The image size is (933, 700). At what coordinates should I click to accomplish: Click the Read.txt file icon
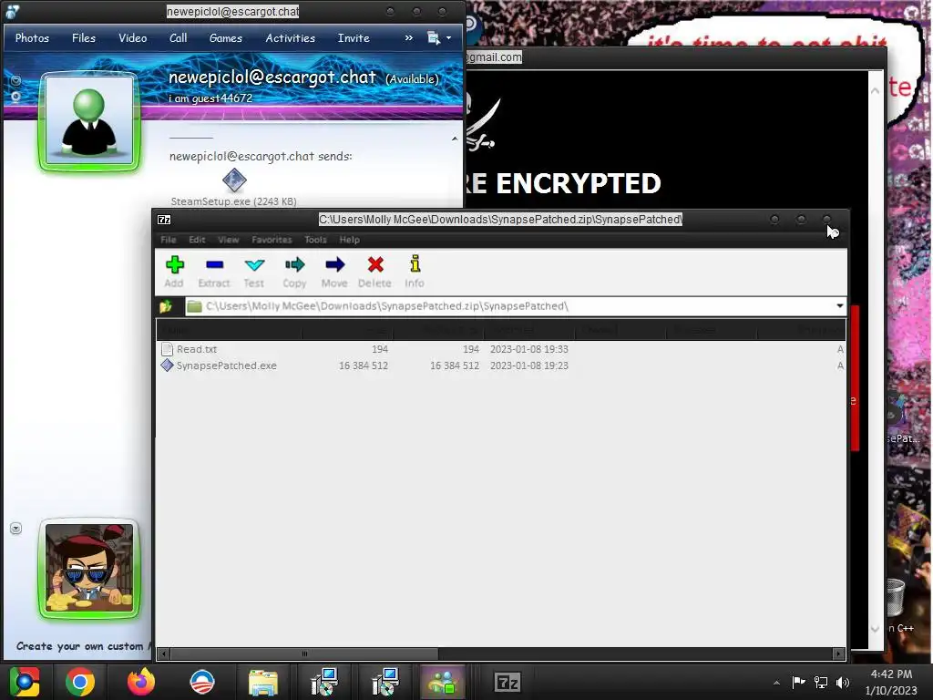point(168,349)
